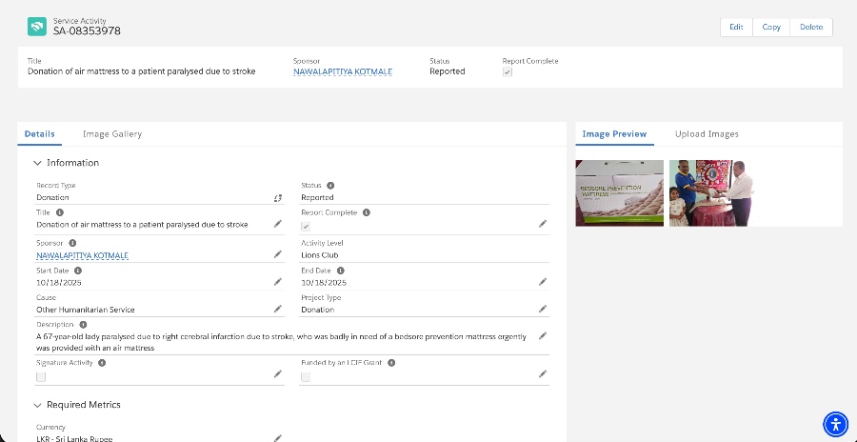Collapse the Information section
This screenshot has width=857, height=442.
coord(37,163)
